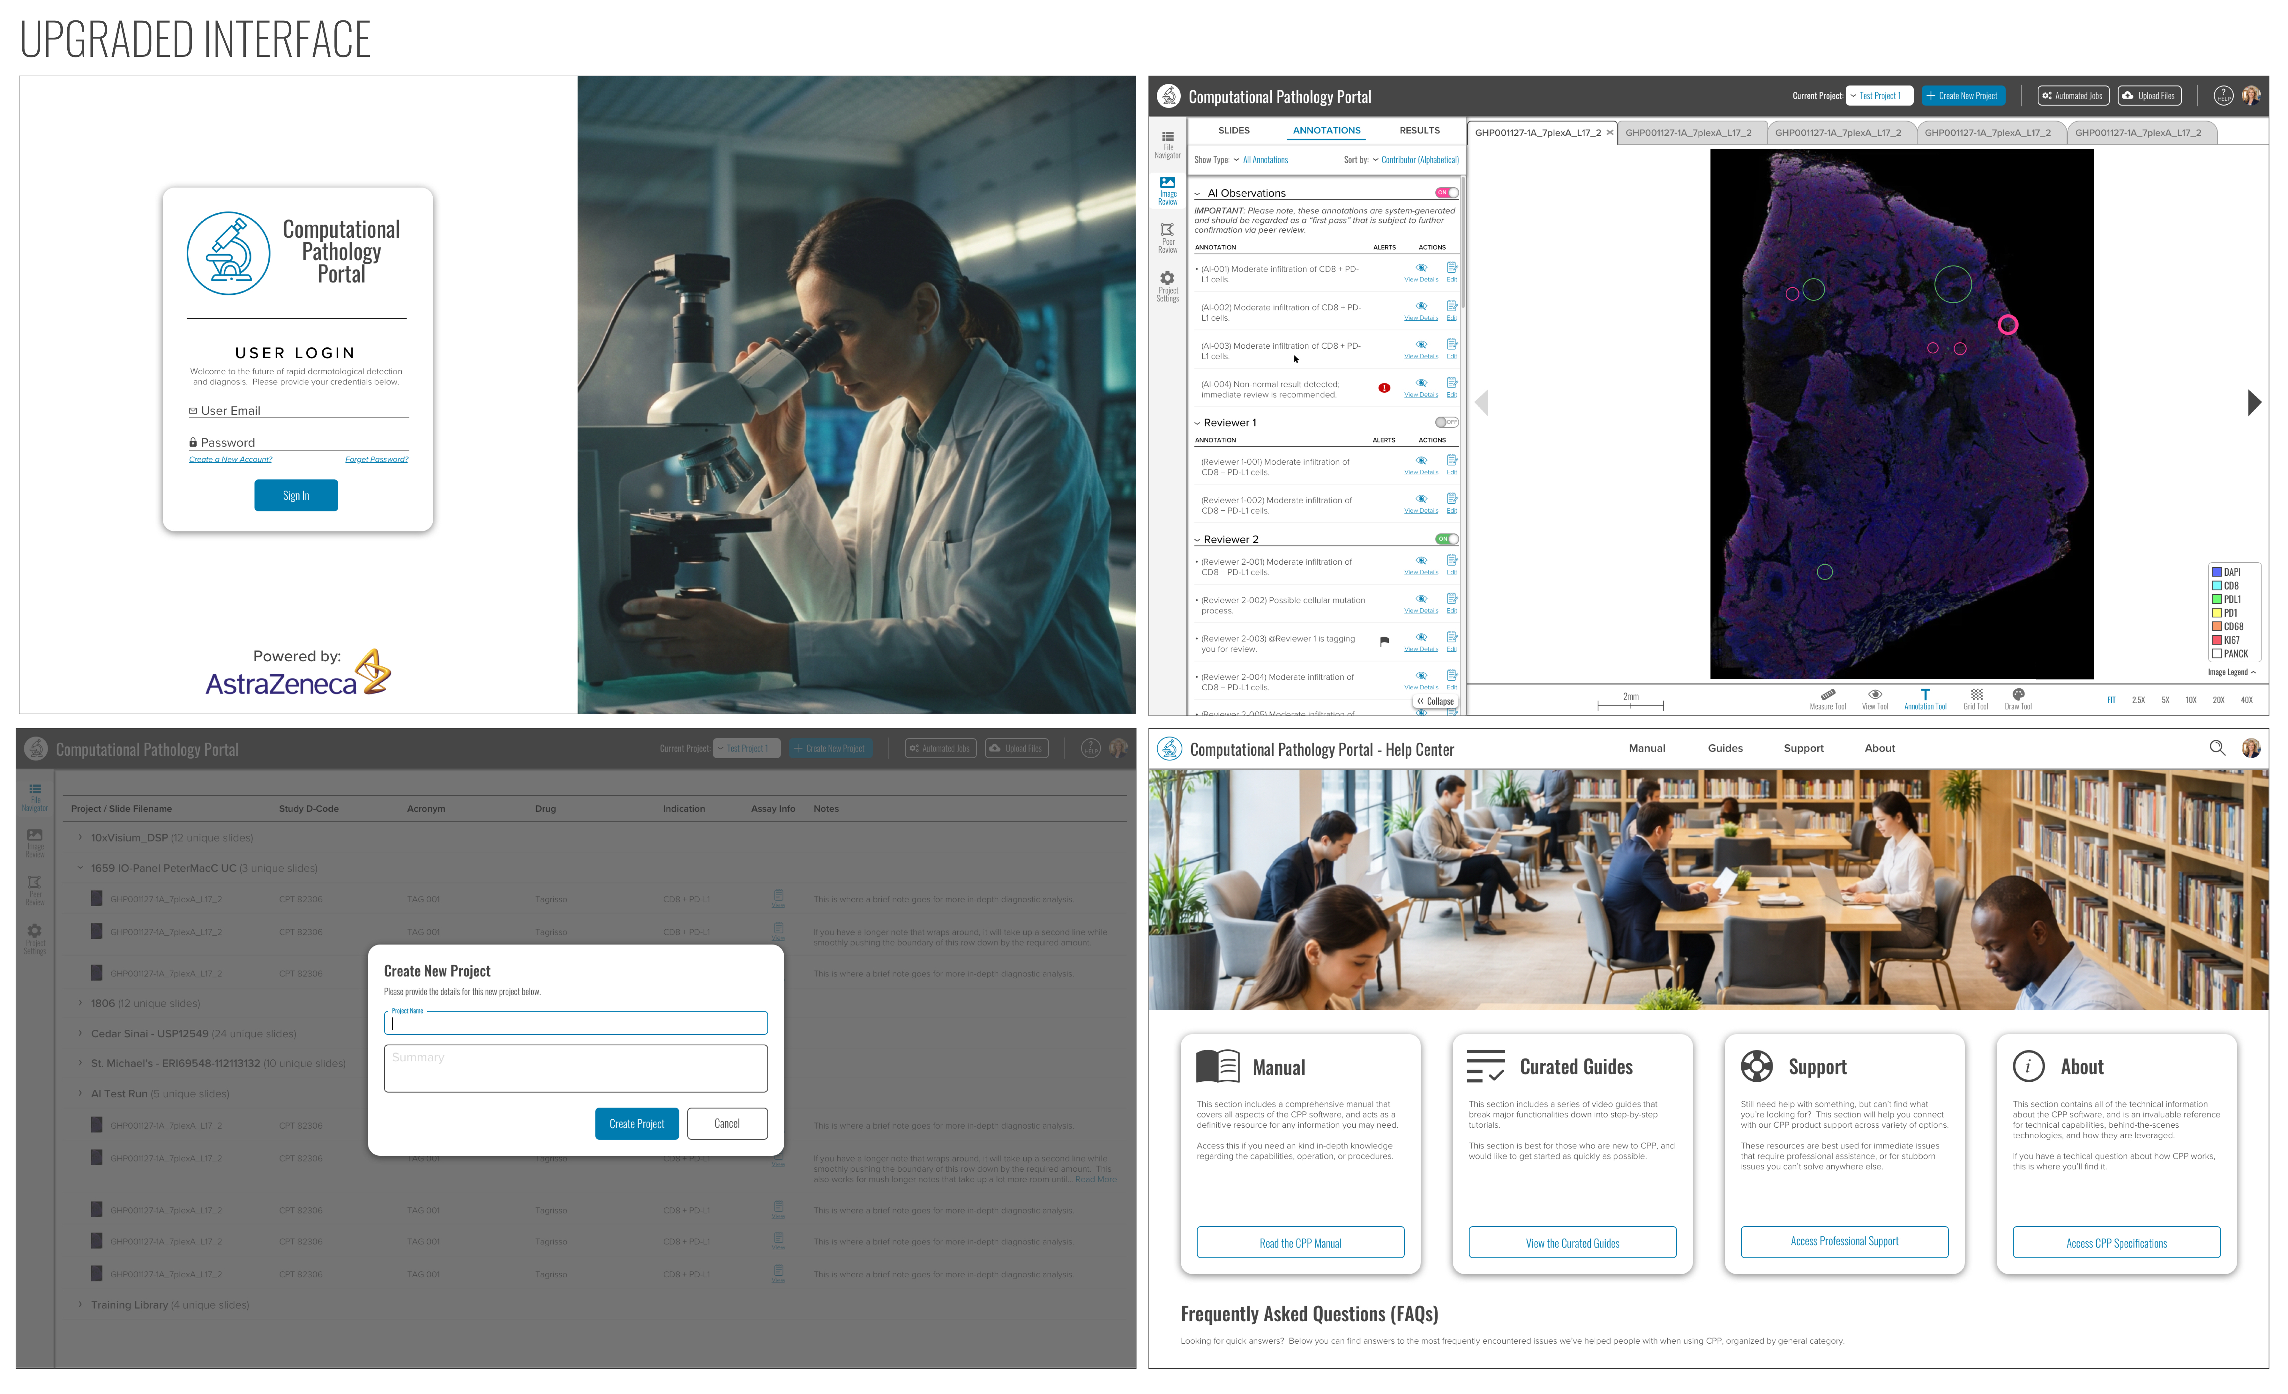Screen dimensions: 2288x1394
Task: Go to next slide arrow
Action: 2253,403
